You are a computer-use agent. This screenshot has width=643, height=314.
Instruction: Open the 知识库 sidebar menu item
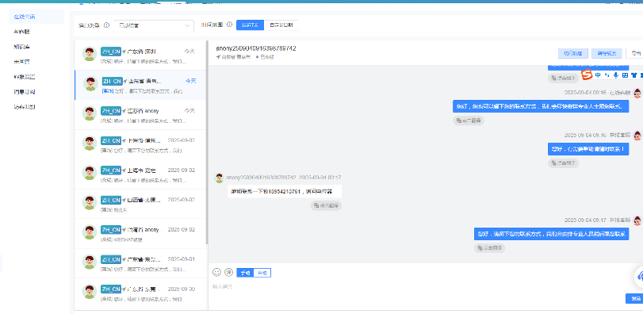36,47
